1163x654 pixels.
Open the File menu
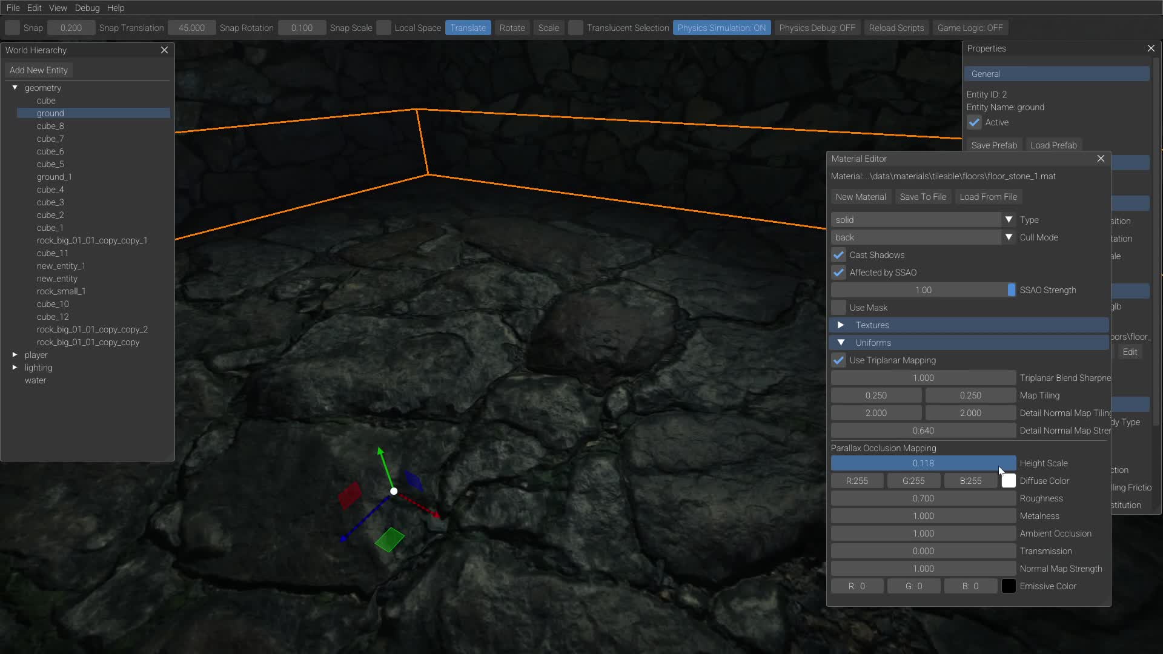[13, 8]
